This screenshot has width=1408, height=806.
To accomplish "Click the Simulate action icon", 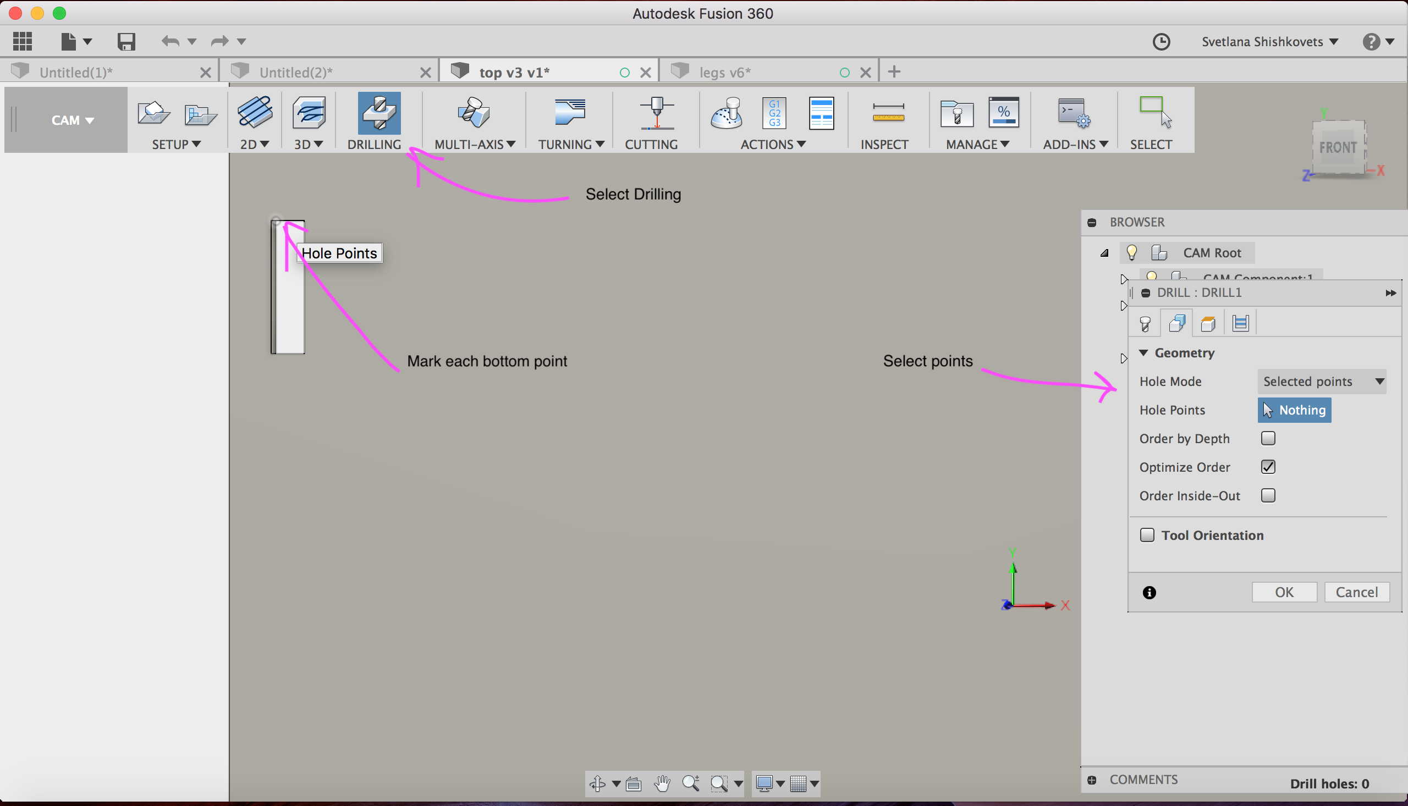I will tap(726, 113).
